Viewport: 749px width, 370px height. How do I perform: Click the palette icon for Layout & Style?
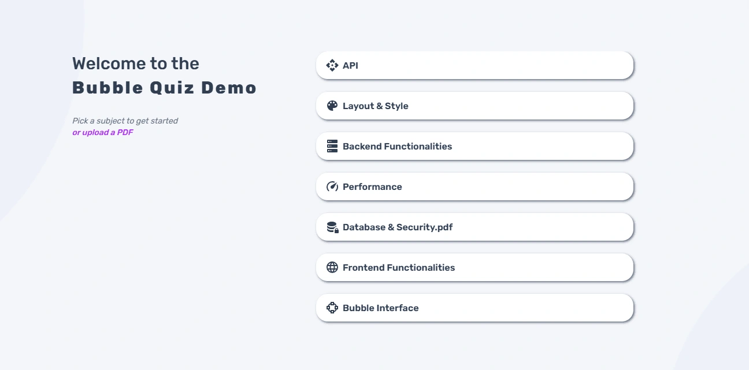pyautogui.click(x=332, y=106)
